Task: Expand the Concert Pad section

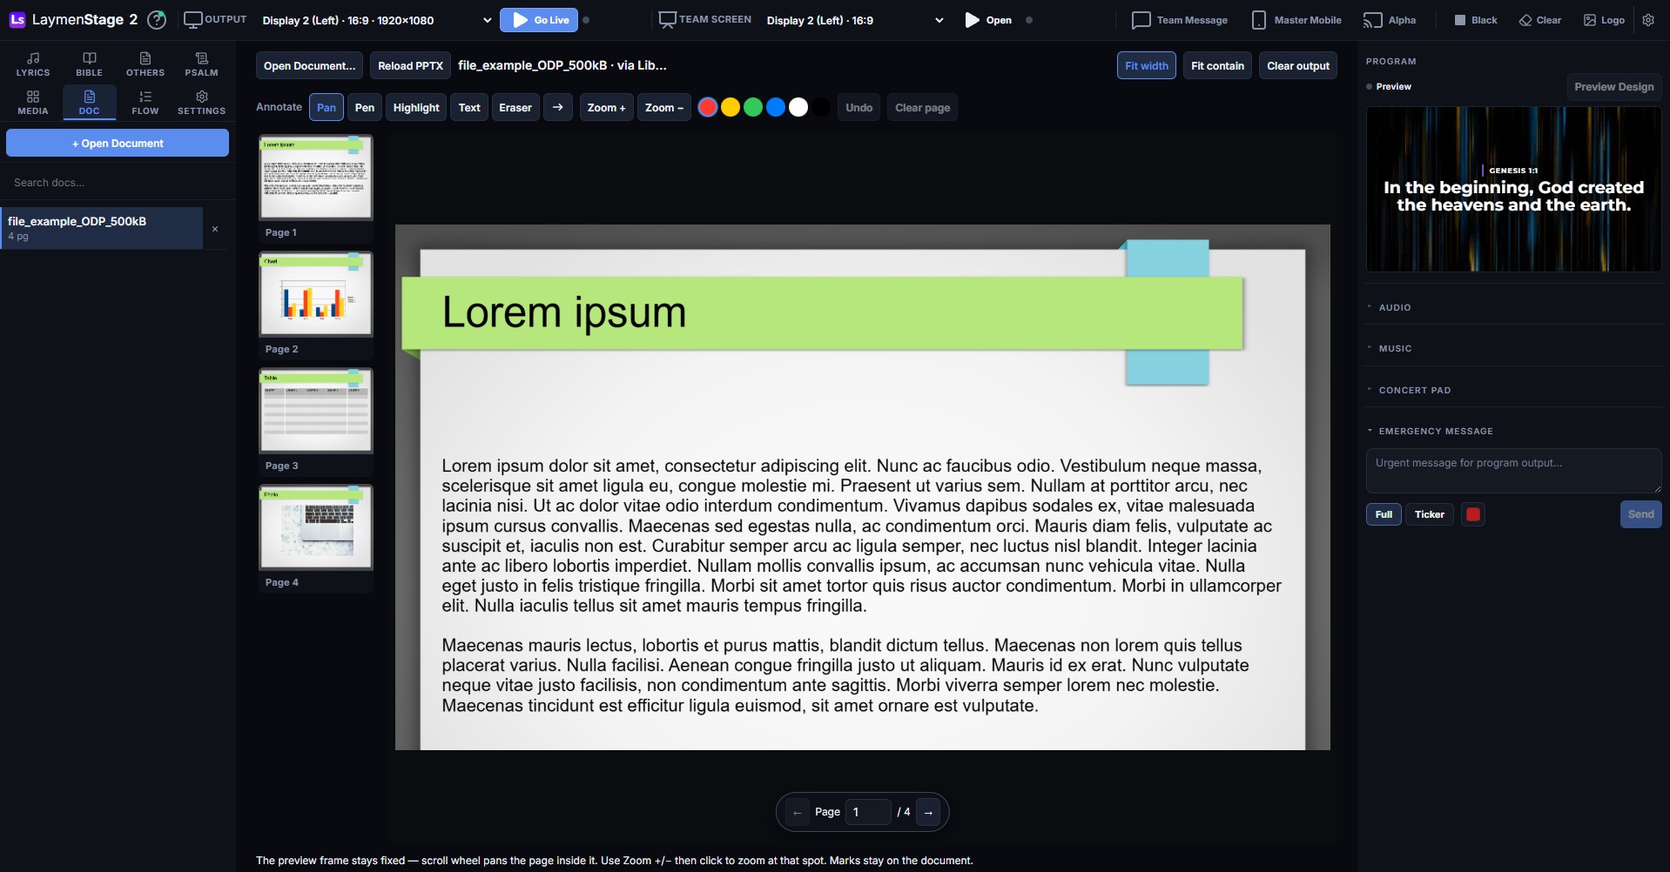Action: pos(1513,390)
